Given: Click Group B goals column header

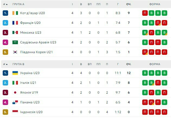Looking at the screenshot, I should point(118,64).
